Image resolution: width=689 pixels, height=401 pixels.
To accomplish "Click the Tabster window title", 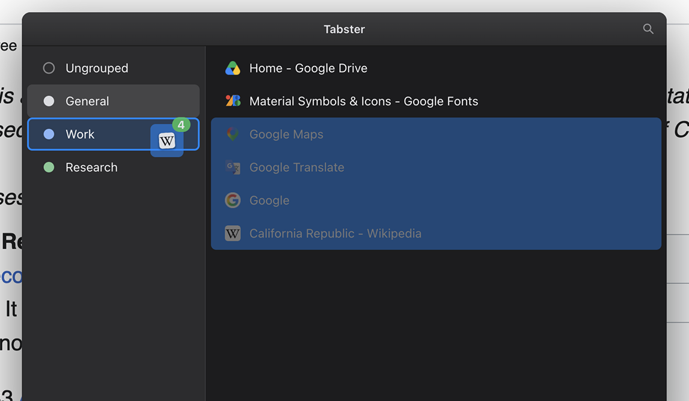I will click(344, 29).
